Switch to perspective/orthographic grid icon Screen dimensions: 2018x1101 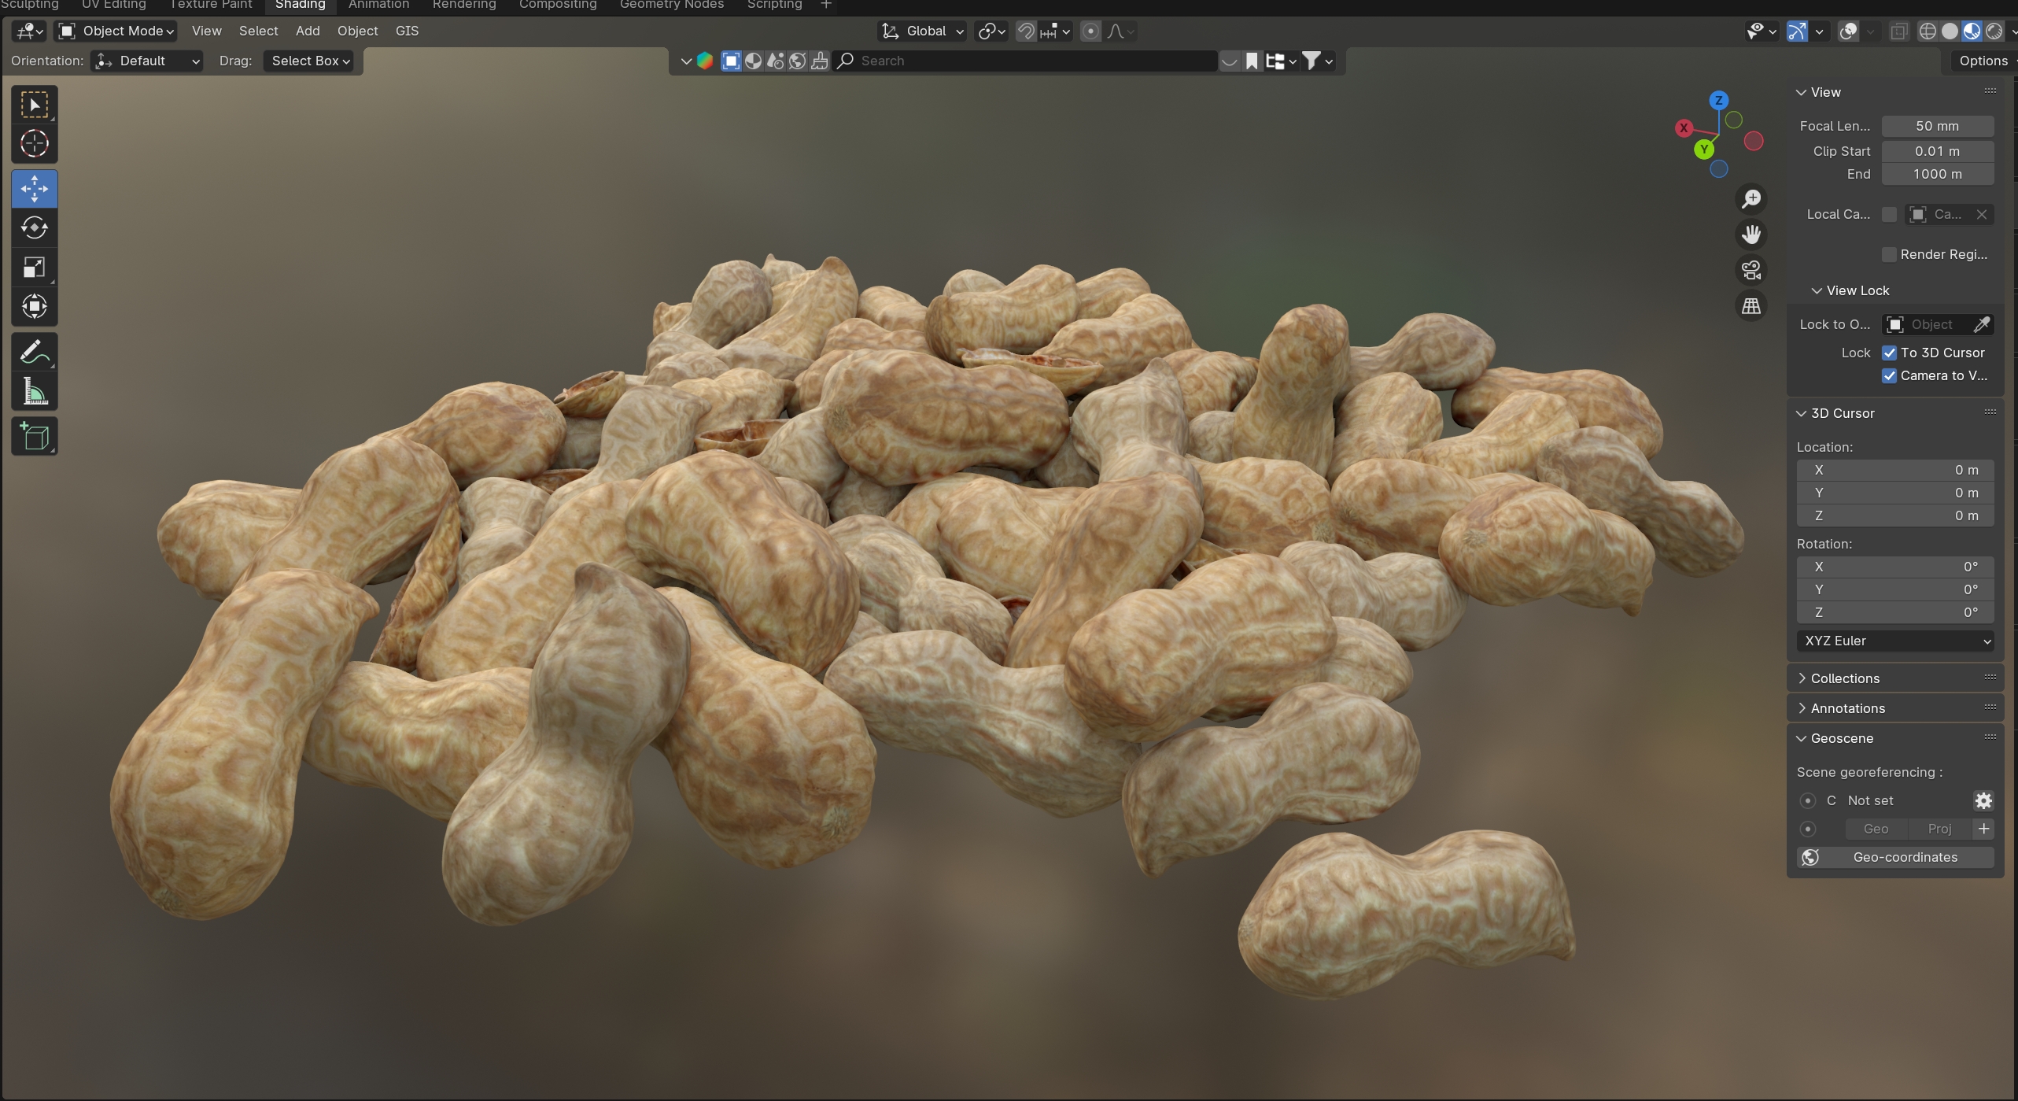pos(1751,306)
